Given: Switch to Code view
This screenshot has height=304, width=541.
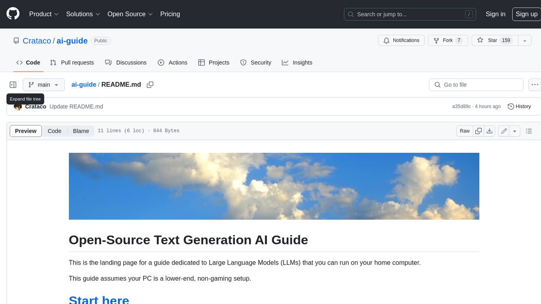Looking at the screenshot, I should (x=54, y=131).
